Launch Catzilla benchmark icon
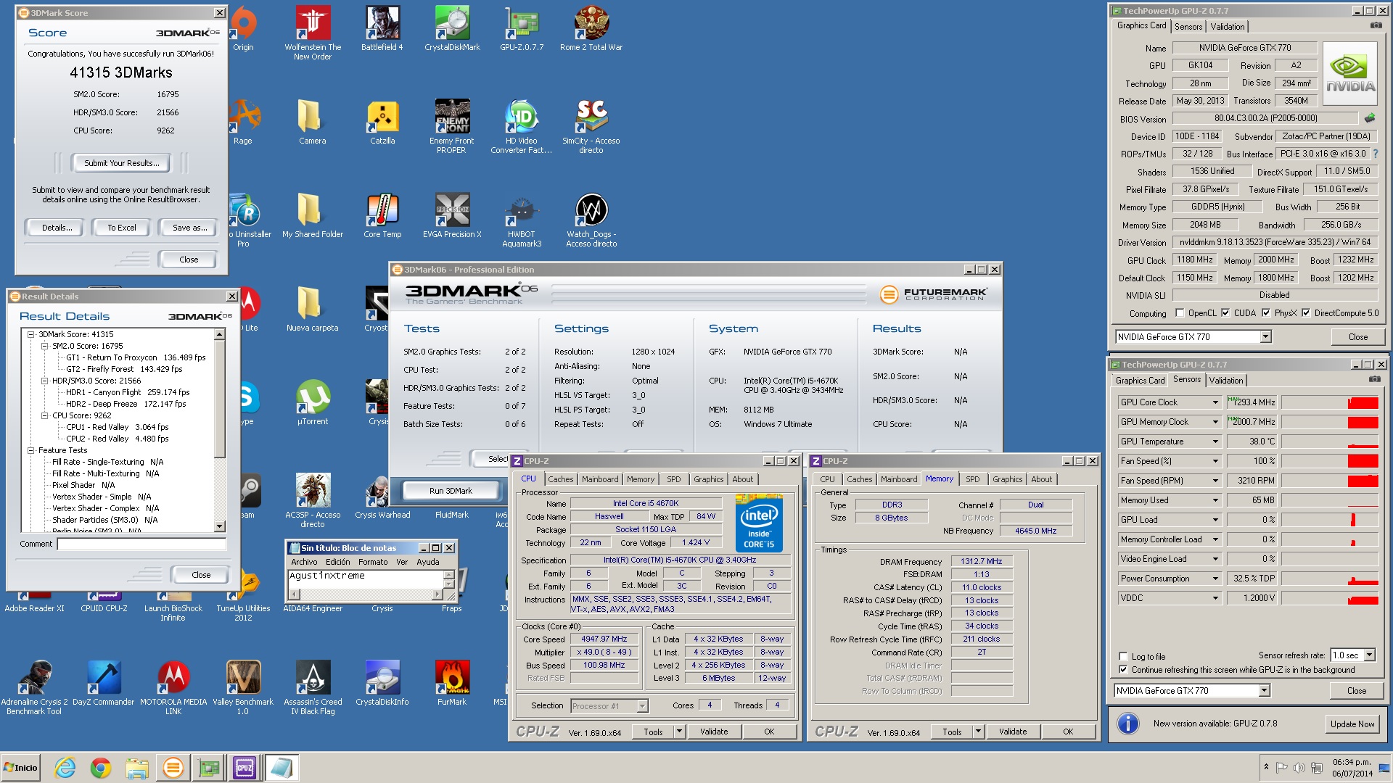Screen dimensions: 1393x783 click(x=382, y=122)
